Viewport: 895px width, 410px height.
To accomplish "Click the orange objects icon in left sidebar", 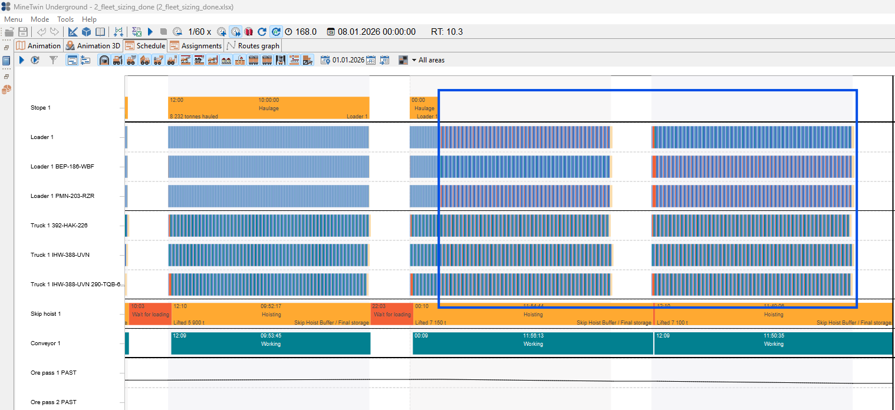I will pyautogui.click(x=6, y=90).
